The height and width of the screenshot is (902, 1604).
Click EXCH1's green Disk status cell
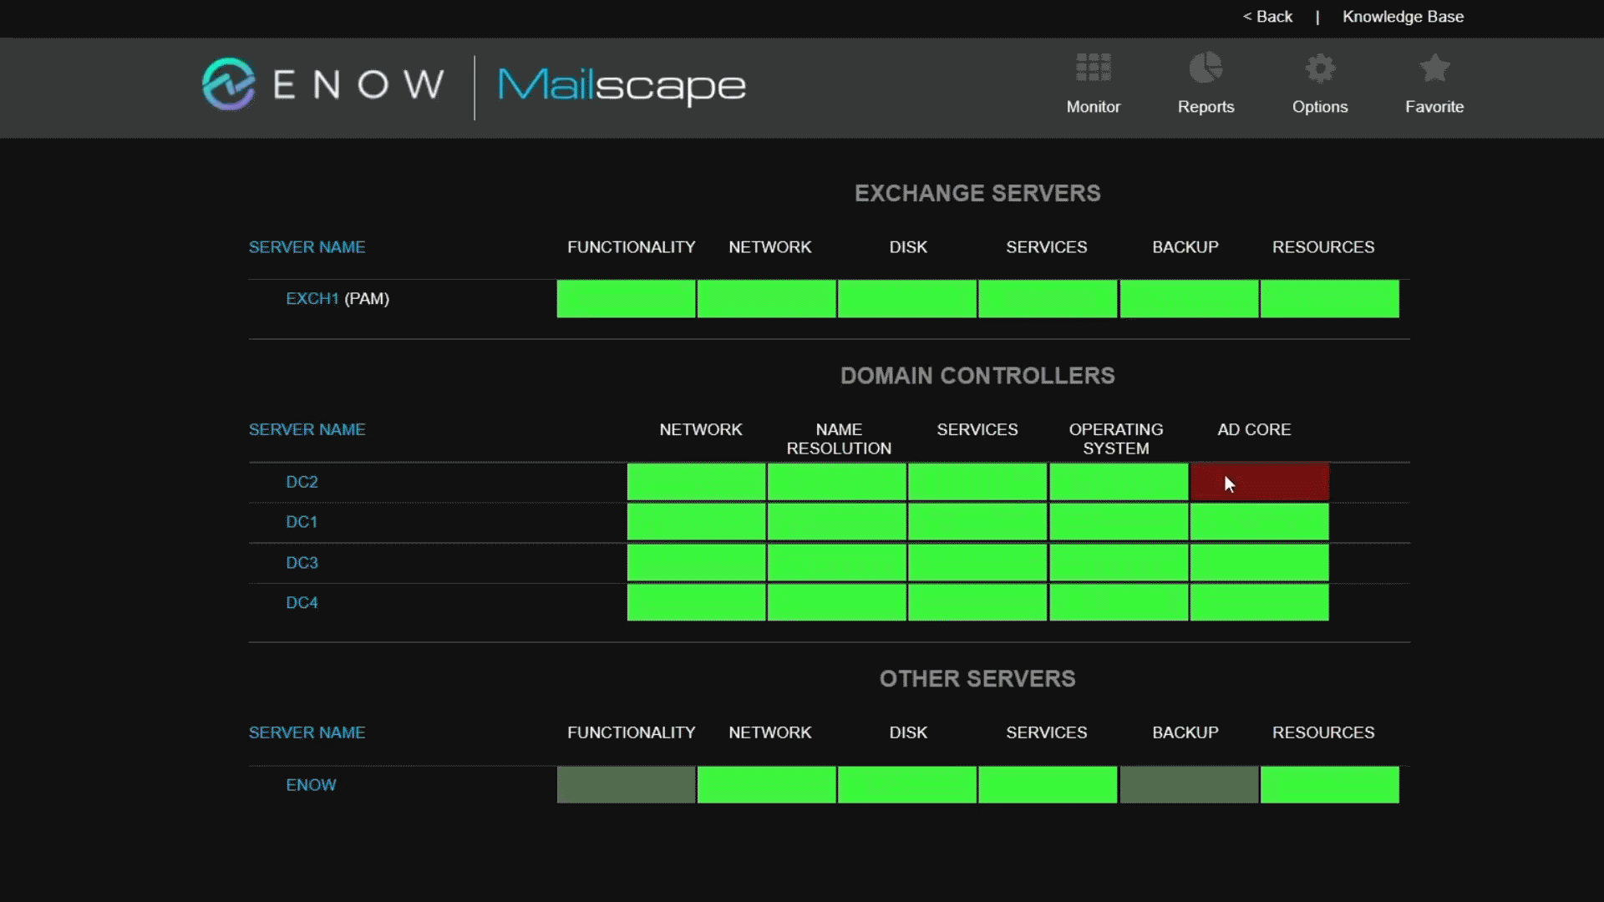(x=907, y=299)
